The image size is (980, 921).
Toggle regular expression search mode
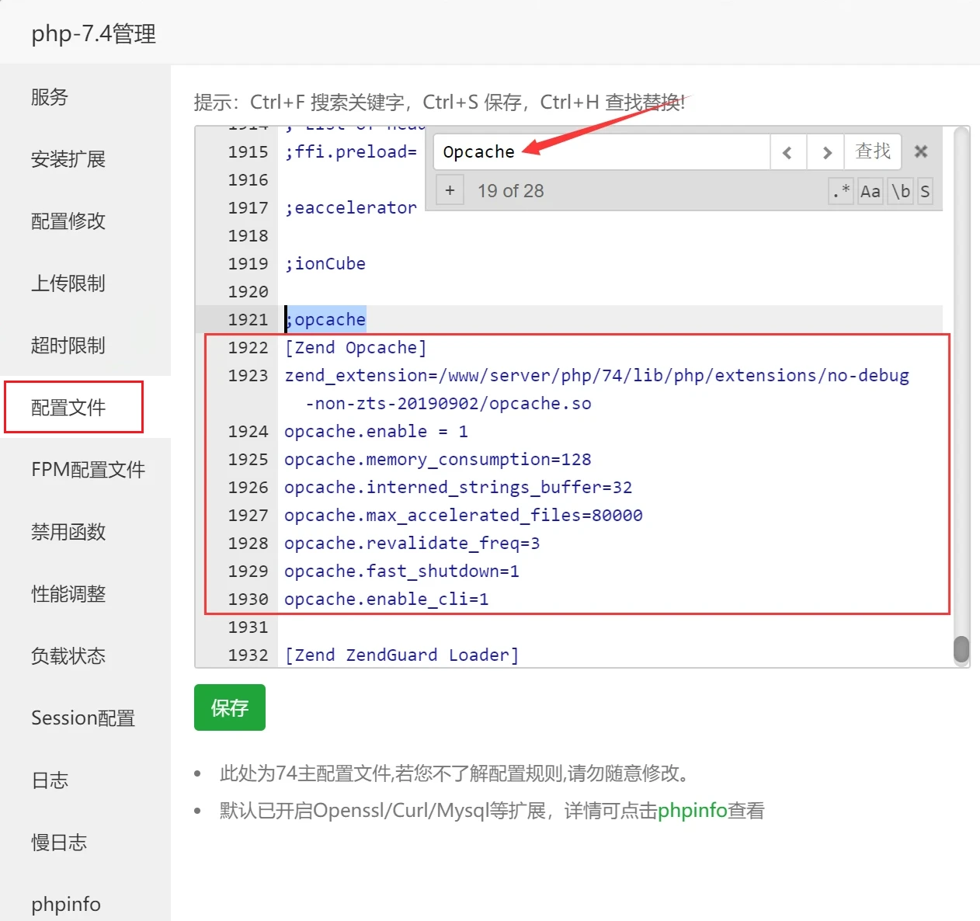click(841, 191)
